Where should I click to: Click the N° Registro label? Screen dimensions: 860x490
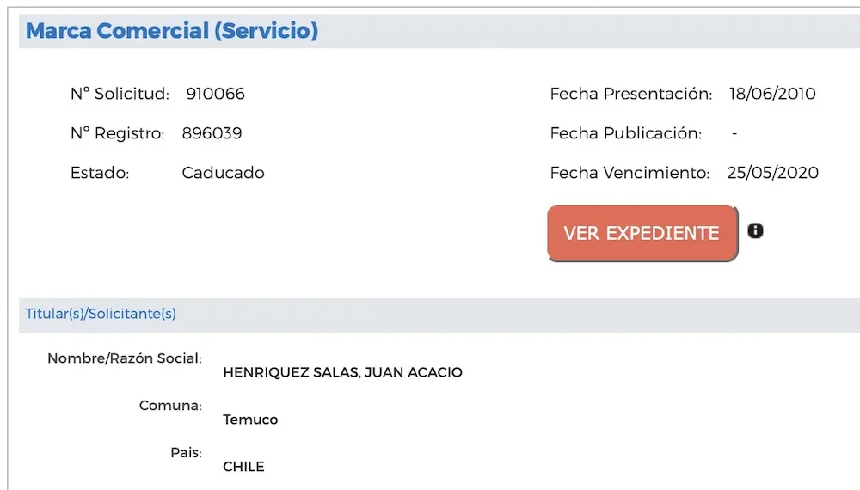117,133
